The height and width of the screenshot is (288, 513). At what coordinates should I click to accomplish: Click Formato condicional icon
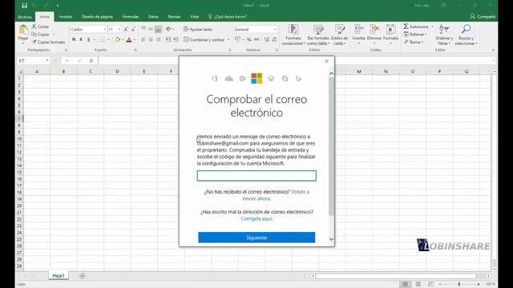coord(293,30)
